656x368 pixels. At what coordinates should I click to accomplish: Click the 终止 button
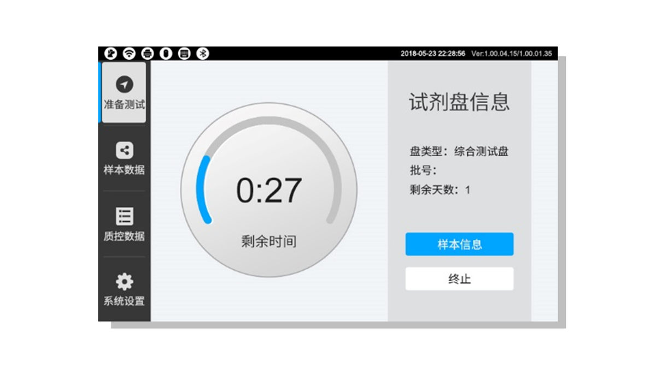[x=459, y=279]
